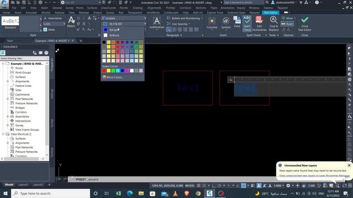Expand the Paragraph panel
353x198 pixels.
(174, 35)
